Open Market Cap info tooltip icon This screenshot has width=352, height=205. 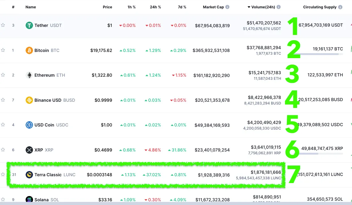pyautogui.click(x=227, y=7)
